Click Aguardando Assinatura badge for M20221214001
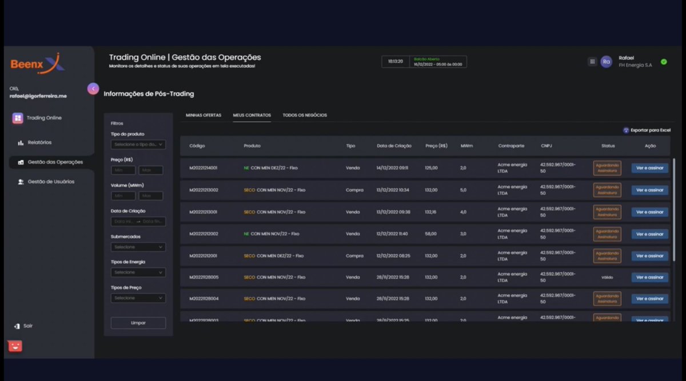This screenshot has width=686, height=381. (x=607, y=168)
